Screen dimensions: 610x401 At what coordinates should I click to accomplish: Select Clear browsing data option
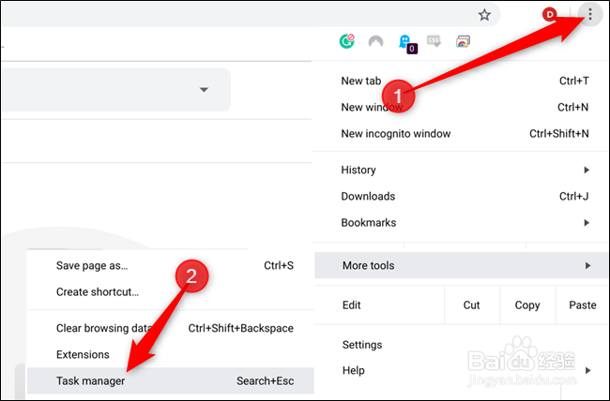click(x=171, y=328)
